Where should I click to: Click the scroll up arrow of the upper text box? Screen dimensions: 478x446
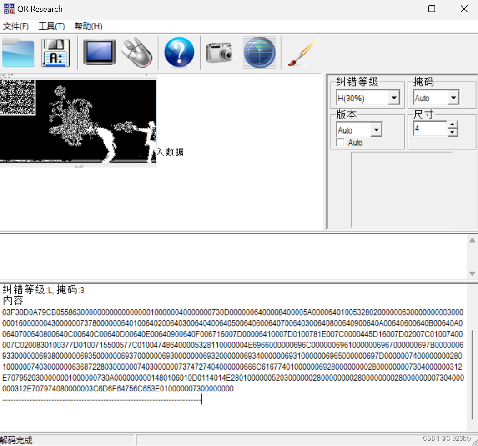[x=472, y=241]
